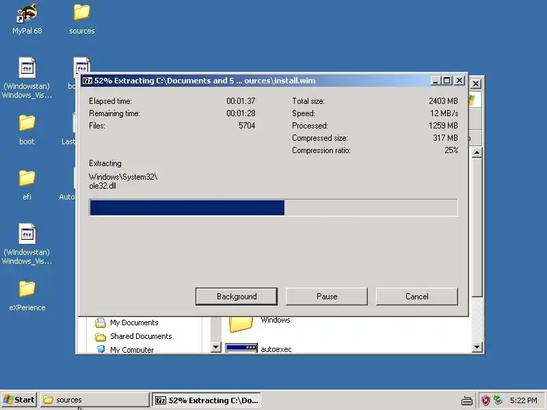Click the Compressed size value 317 MB

445,138
